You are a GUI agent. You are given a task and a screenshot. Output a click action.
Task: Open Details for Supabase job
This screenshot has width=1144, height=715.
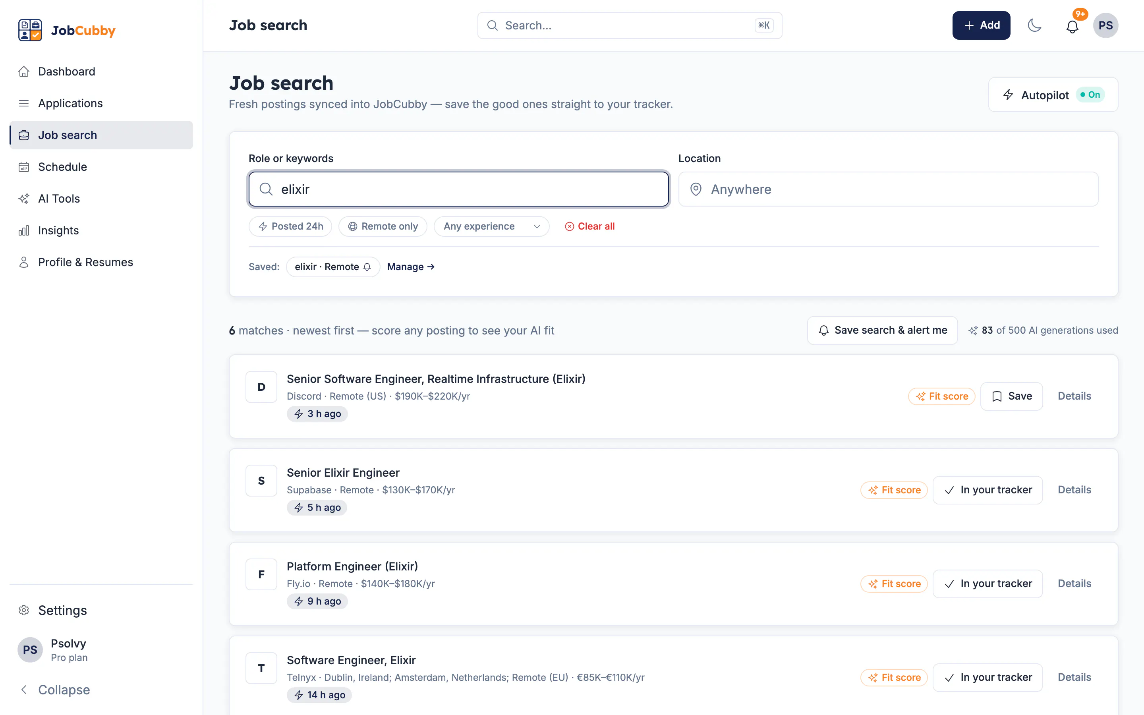(1074, 490)
